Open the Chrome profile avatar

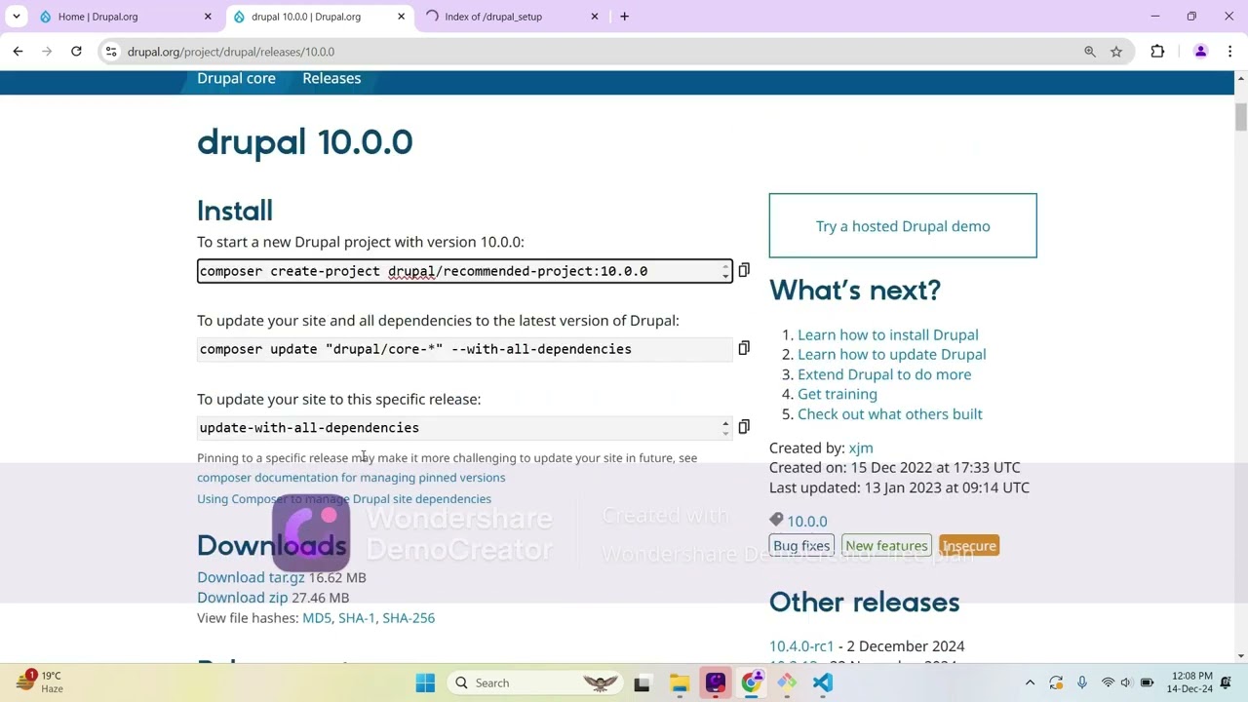[x=1200, y=52]
